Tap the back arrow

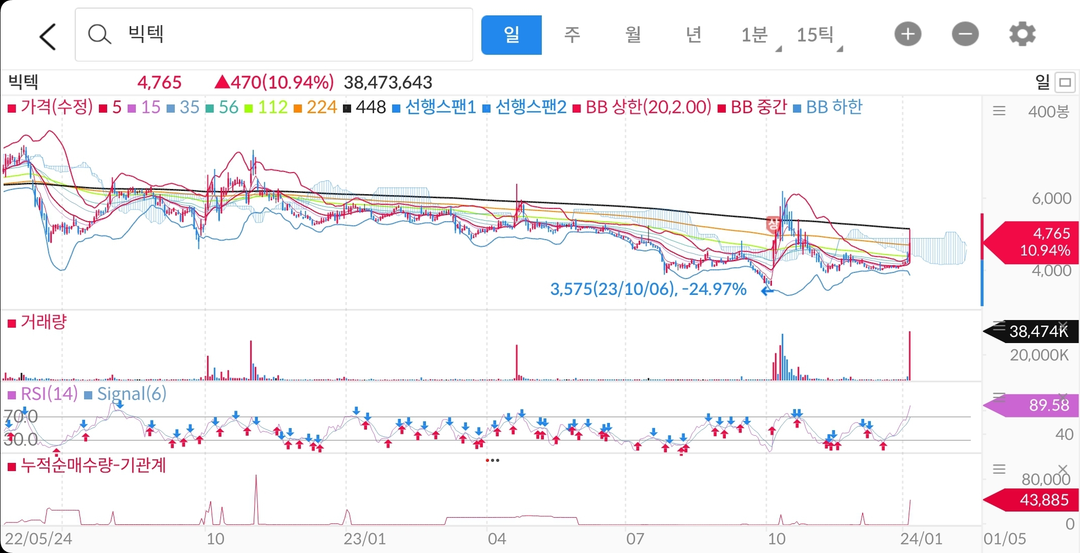coord(48,36)
